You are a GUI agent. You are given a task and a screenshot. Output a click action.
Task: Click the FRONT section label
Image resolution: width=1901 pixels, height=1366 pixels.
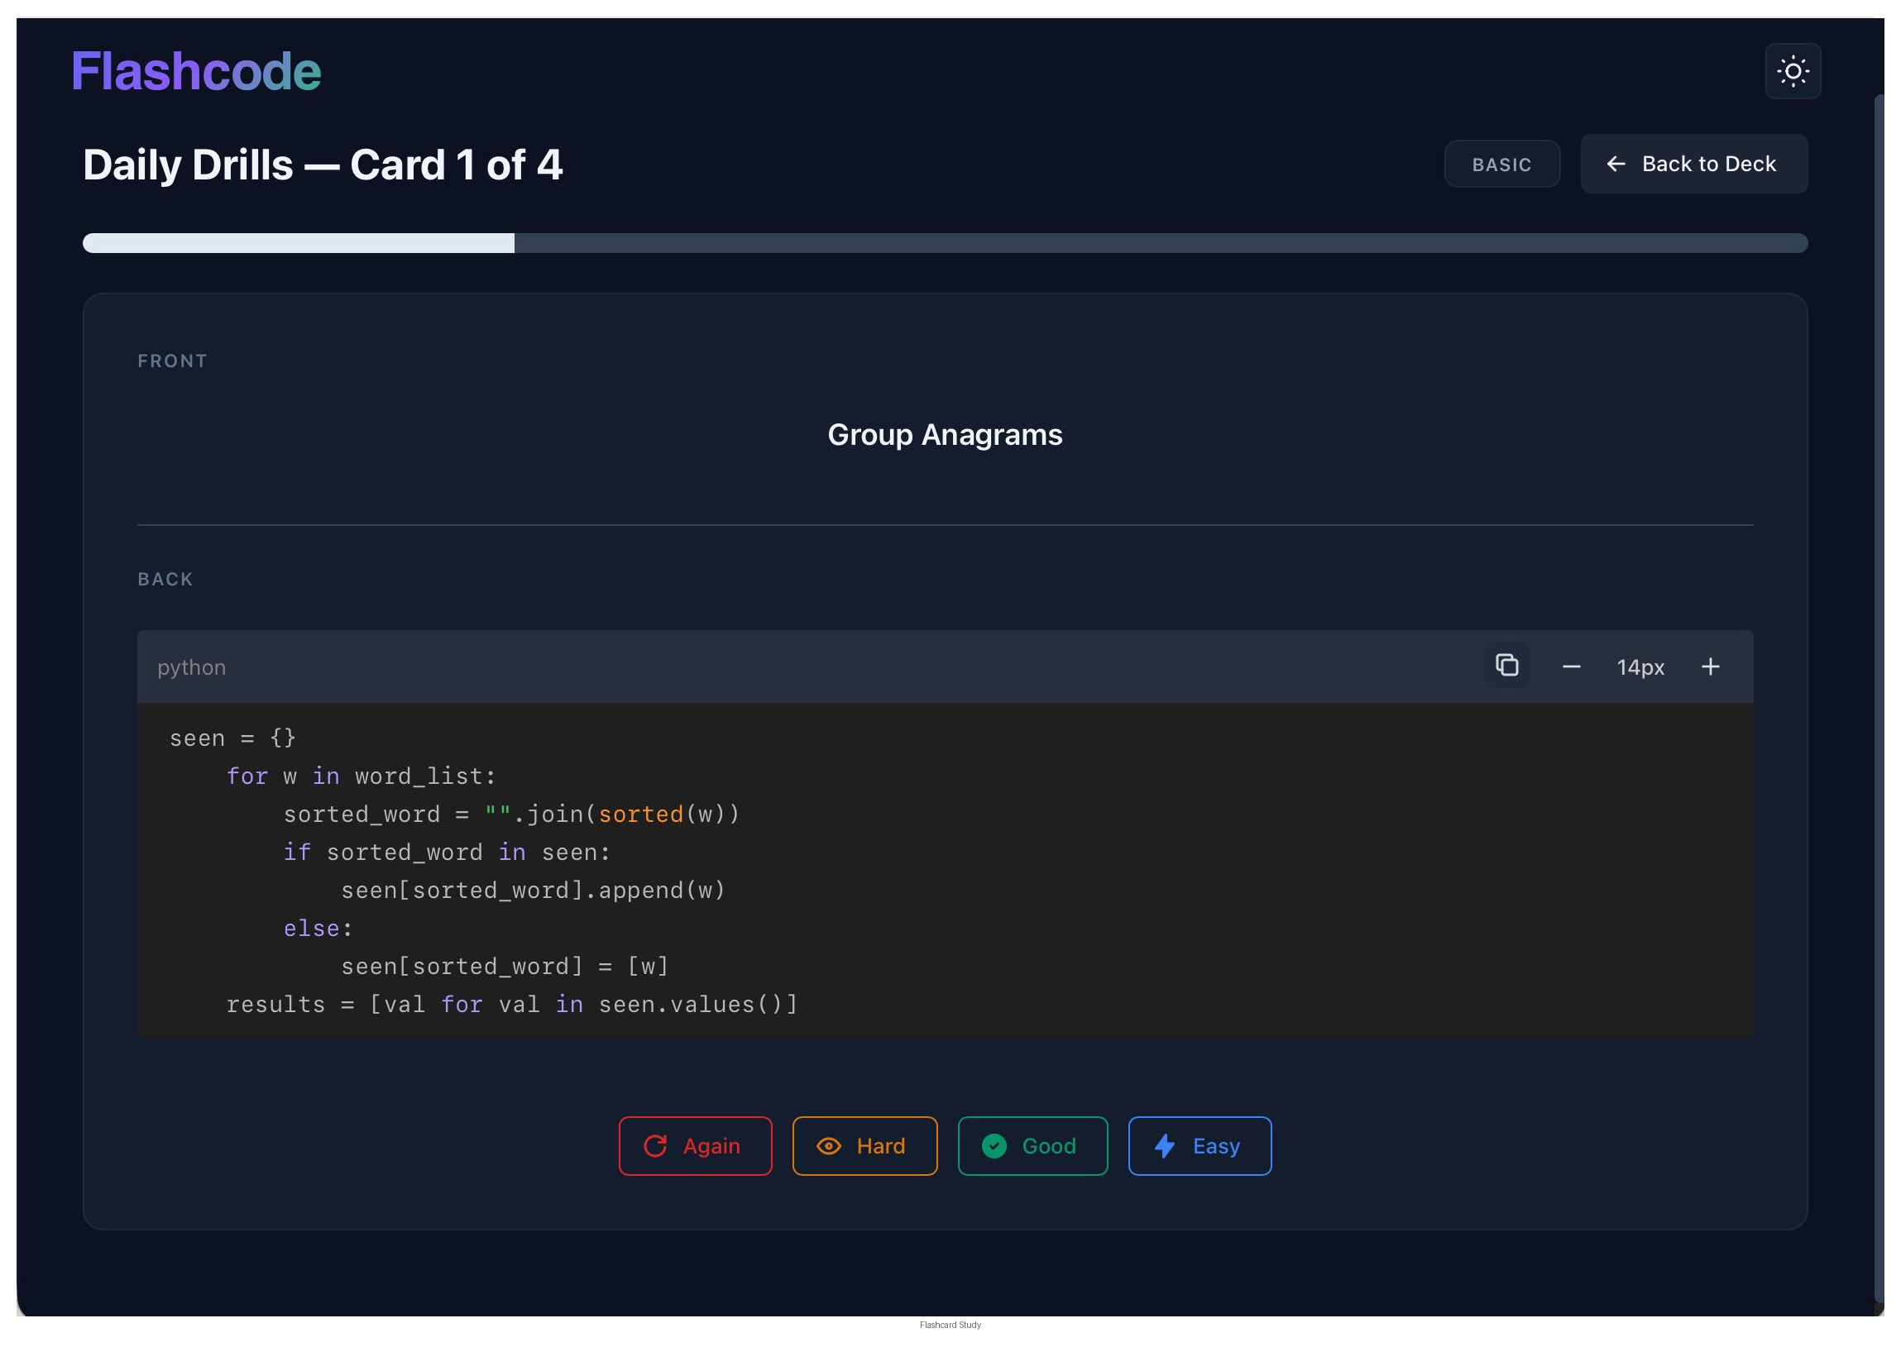click(173, 361)
